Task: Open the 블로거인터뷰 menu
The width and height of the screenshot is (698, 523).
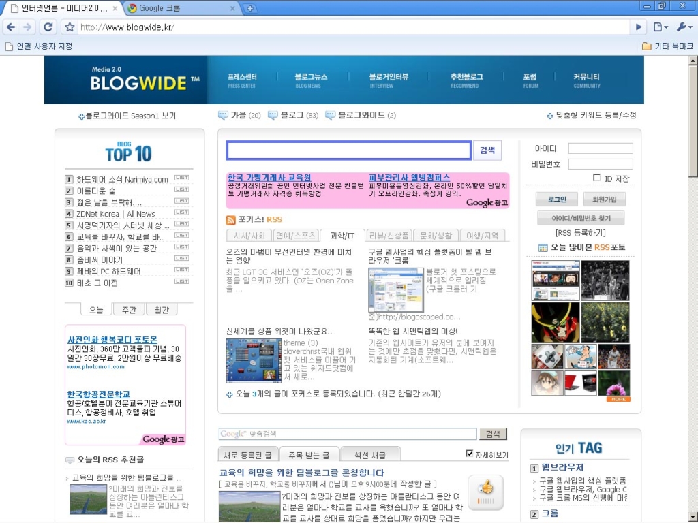Action: click(388, 80)
